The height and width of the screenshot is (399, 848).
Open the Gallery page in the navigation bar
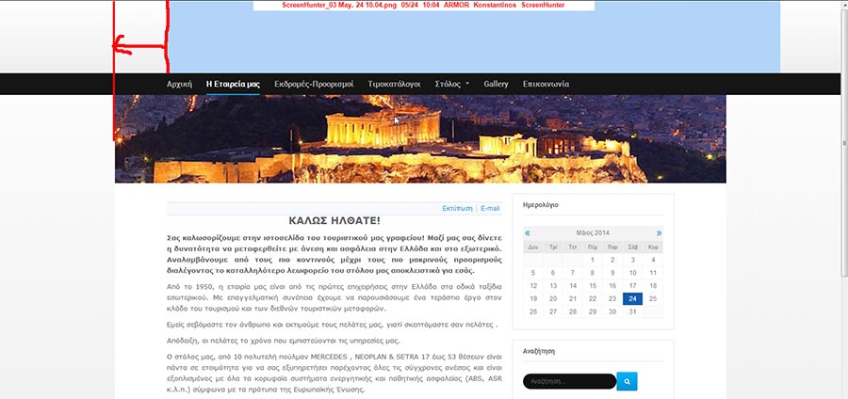pyautogui.click(x=496, y=85)
